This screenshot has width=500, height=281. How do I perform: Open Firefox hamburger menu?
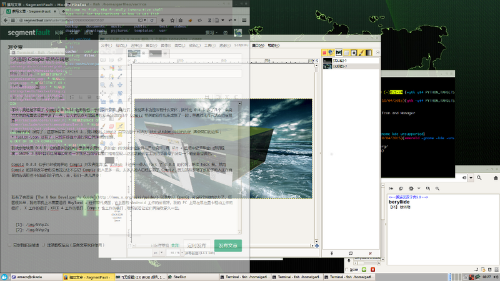point(244,20)
